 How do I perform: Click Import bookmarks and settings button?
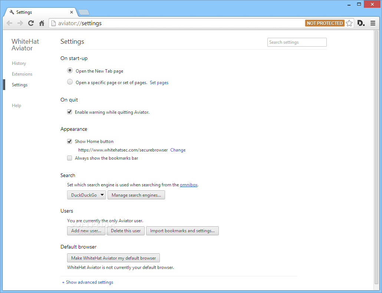pyautogui.click(x=182, y=231)
